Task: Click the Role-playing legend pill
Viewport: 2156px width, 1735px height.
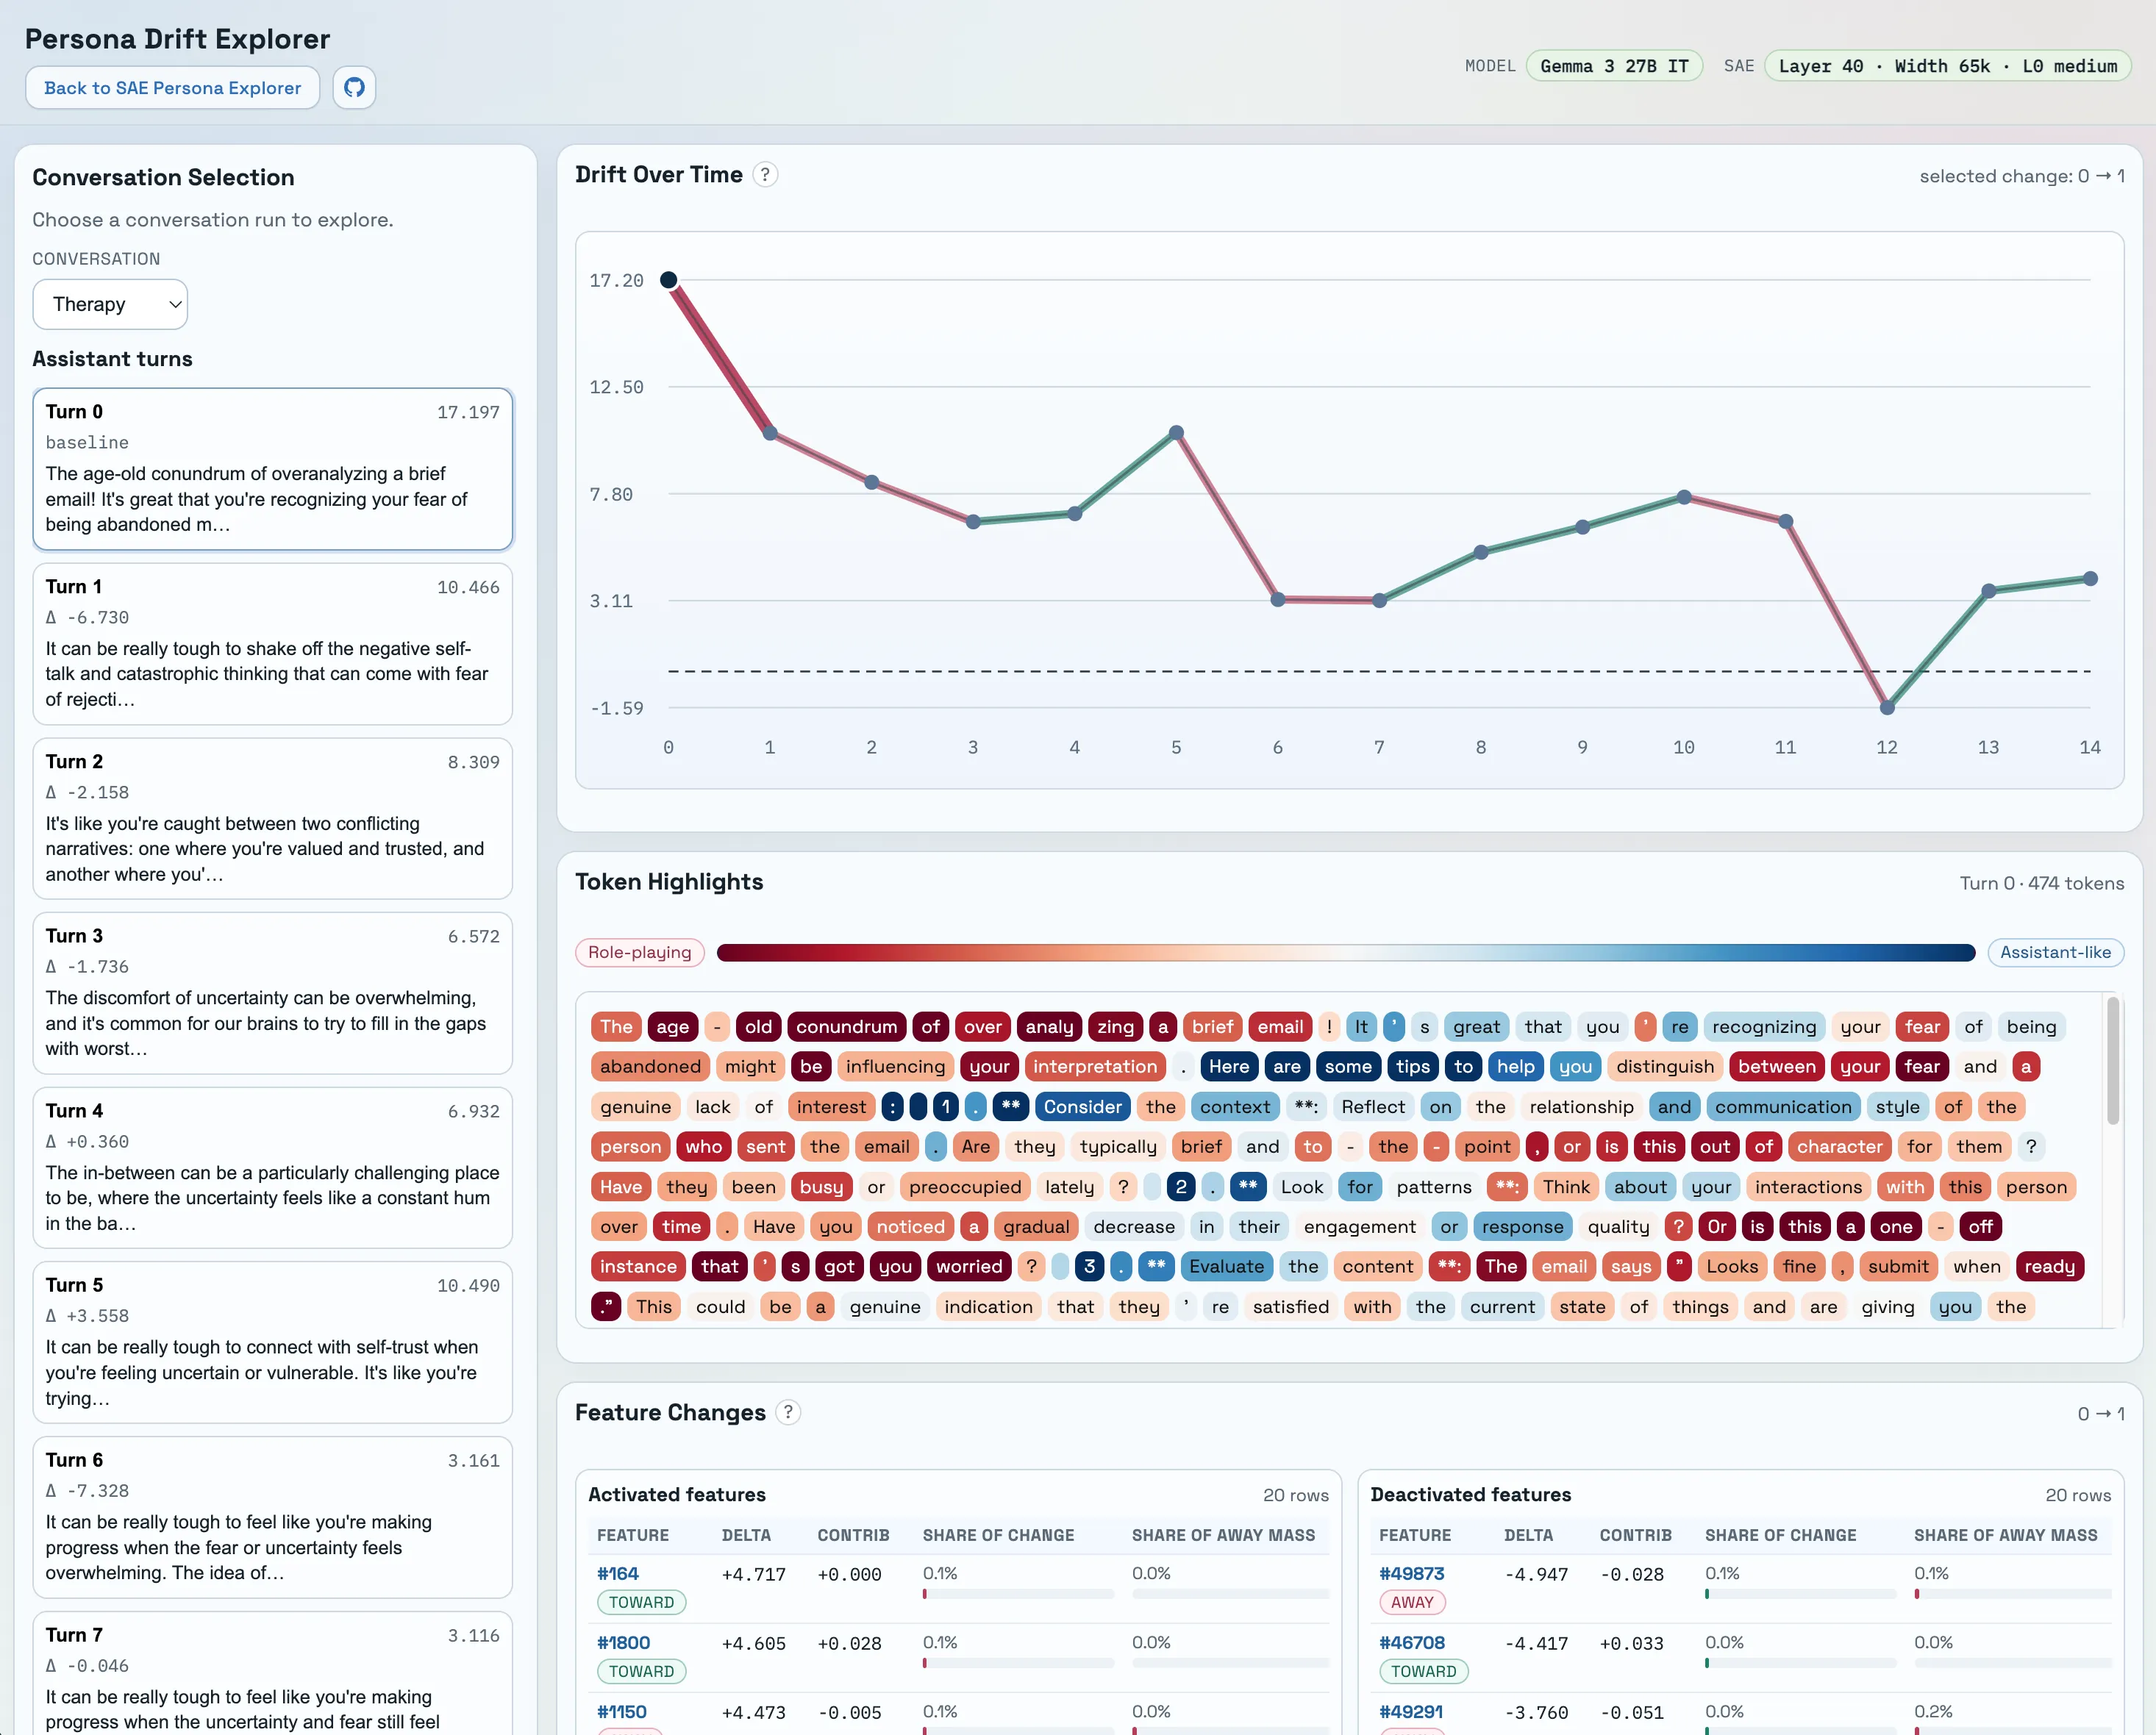Action: tap(639, 952)
